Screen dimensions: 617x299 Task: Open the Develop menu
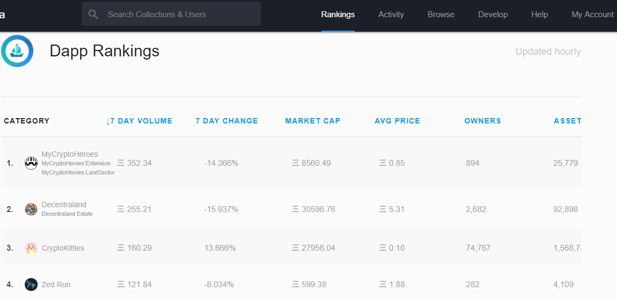coord(493,14)
